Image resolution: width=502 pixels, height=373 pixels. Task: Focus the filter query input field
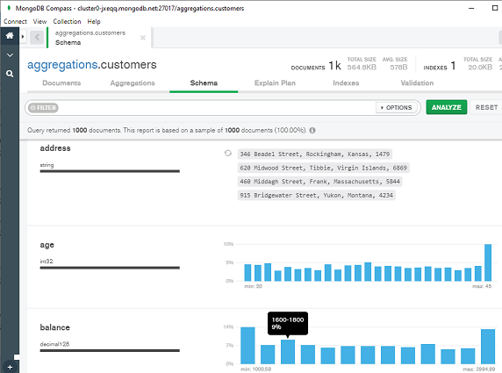(216, 108)
